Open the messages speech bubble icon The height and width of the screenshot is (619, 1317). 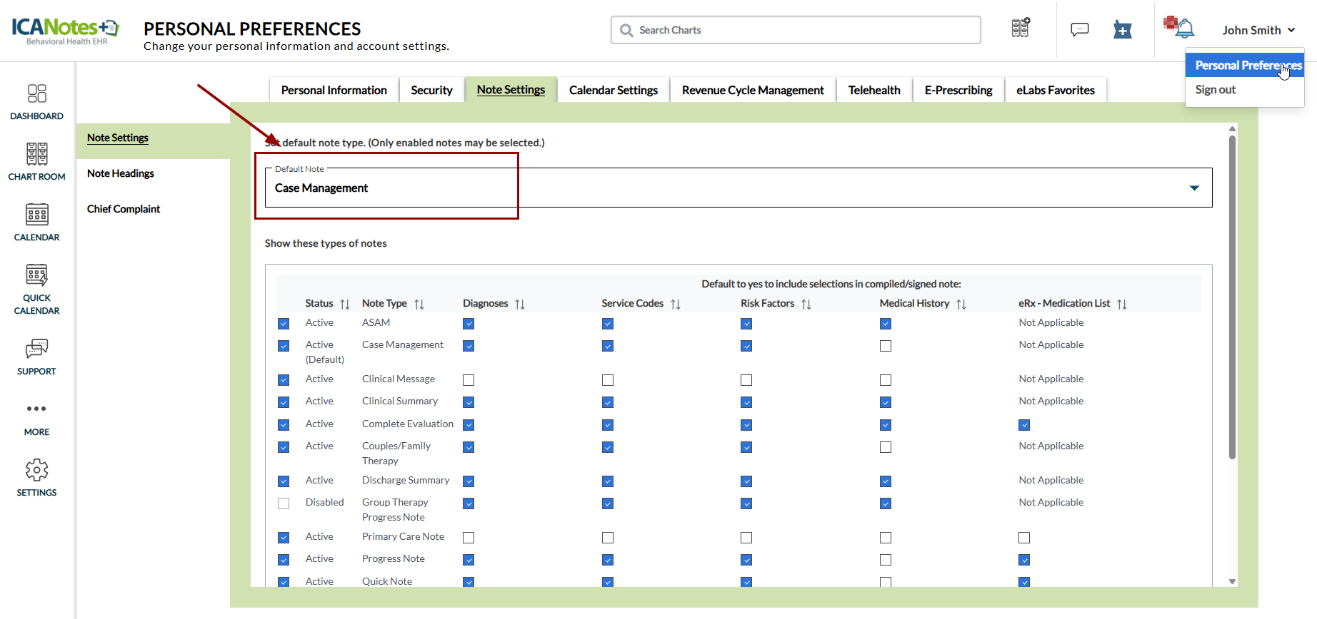(1079, 29)
